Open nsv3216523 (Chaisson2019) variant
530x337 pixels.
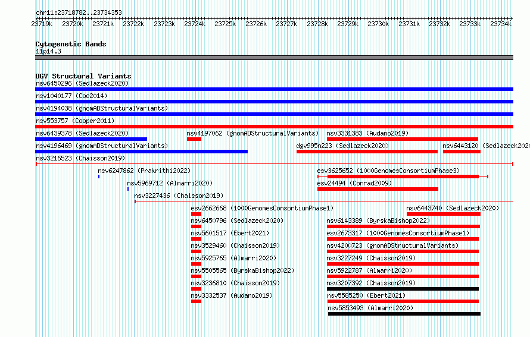[80, 158]
